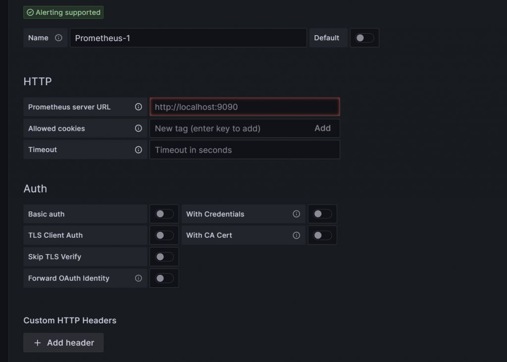Image resolution: width=507 pixels, height=362 pixels.
Task: Turn on TLS Client Auth
Action: click(x=164, y=235)
